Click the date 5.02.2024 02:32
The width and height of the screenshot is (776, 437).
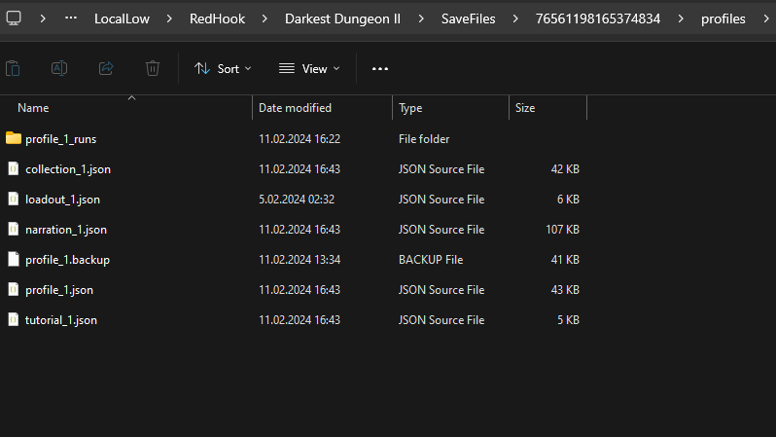point(297,200)
